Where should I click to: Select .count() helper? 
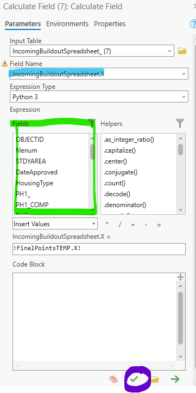click(114, 183)
